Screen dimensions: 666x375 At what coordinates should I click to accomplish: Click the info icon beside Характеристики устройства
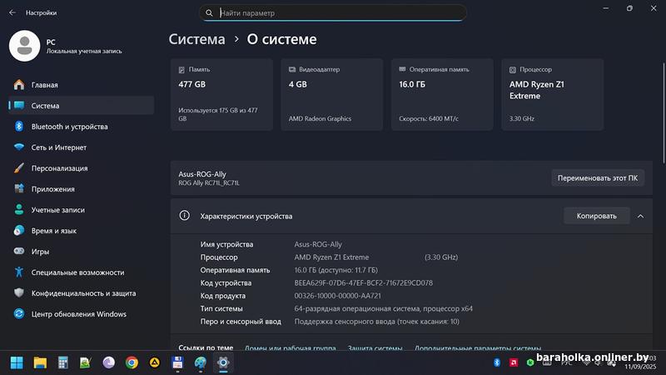tap(184, 215)
